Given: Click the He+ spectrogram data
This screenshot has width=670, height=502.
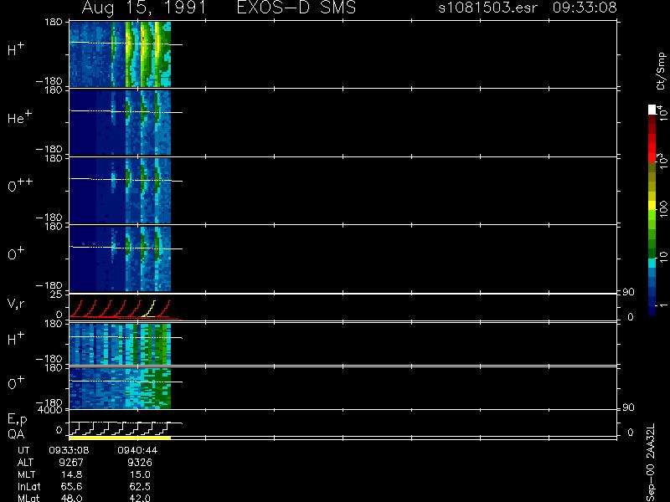Looking at the screenshot, I should tap(120, 122).
